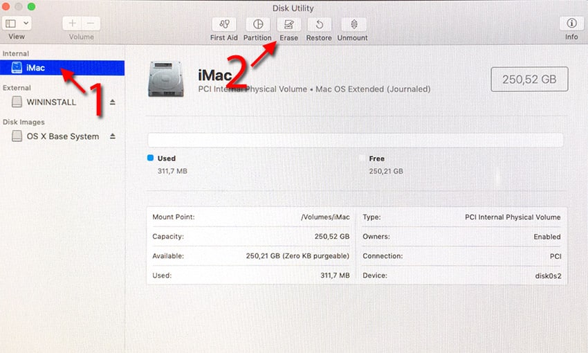
Task: Click the disk usage bar
Action: tap(355, 140)
